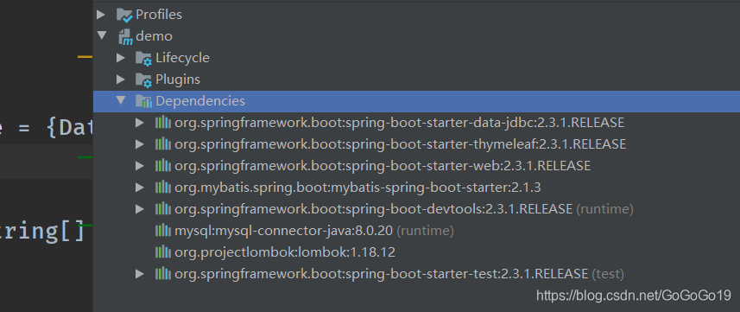
Task: Select spring-boot-starter-web:2.3.1.RELEASE text
Action: point(468,166)
